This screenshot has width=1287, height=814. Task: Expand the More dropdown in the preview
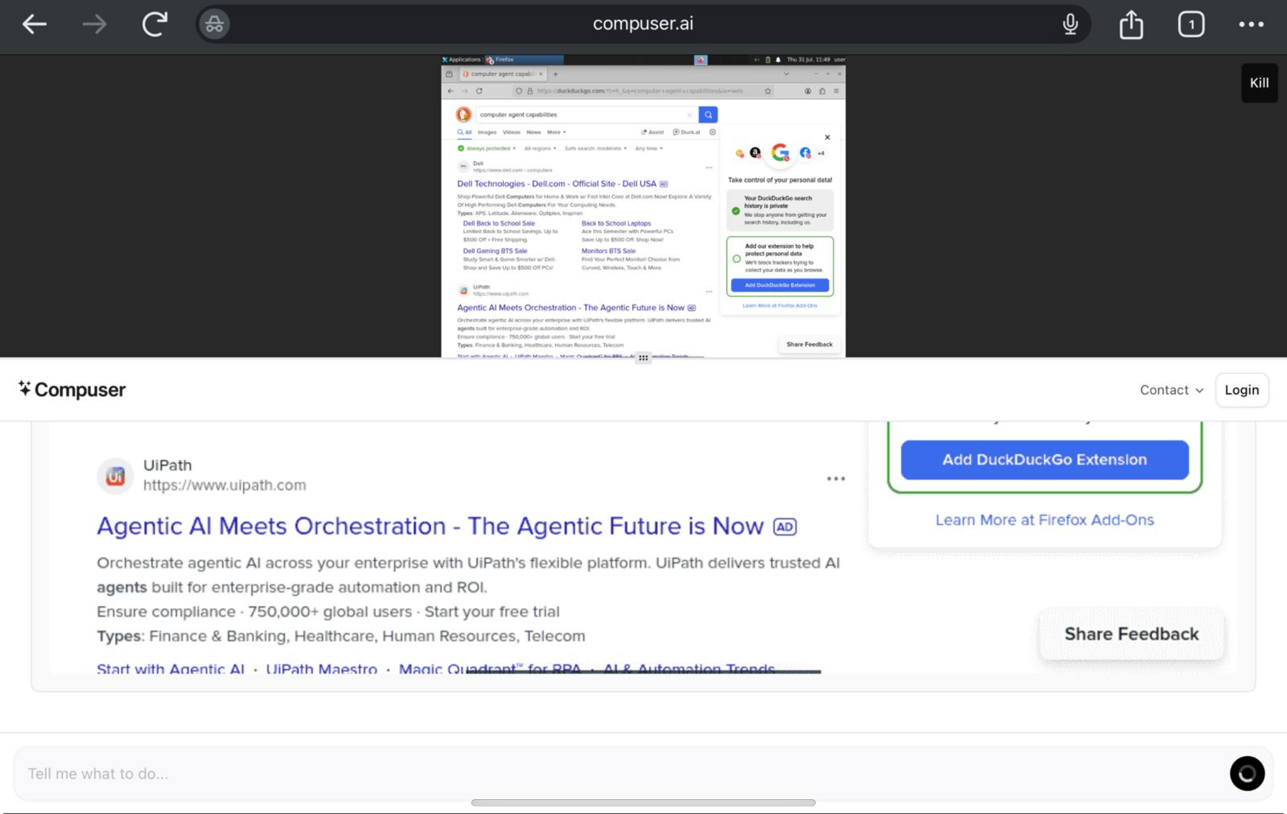(556, 132)
